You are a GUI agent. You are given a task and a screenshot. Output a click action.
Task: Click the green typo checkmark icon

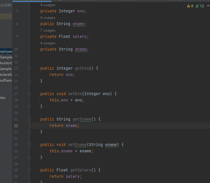tap(197, 6)
